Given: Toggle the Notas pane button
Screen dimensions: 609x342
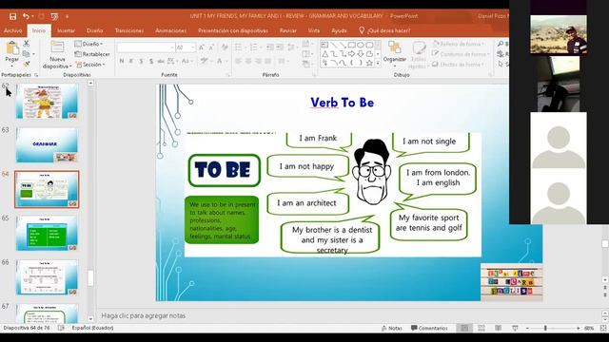Looking at the screenshot, I should (391, 328).
